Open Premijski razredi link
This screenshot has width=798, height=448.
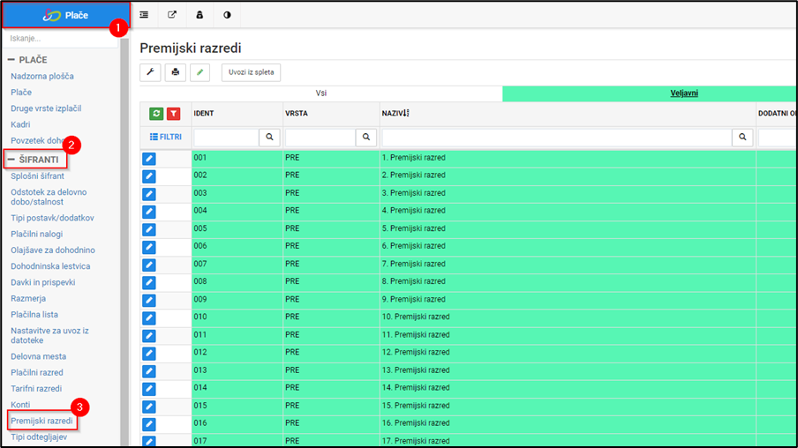pyautogui.click(x=41, y=421)
